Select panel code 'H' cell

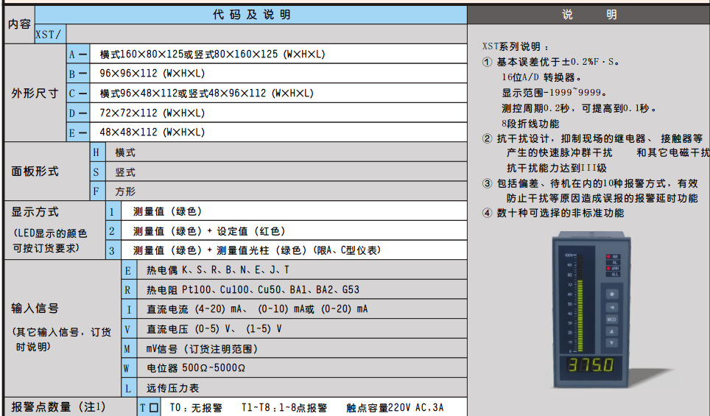(x=97, y=152)
